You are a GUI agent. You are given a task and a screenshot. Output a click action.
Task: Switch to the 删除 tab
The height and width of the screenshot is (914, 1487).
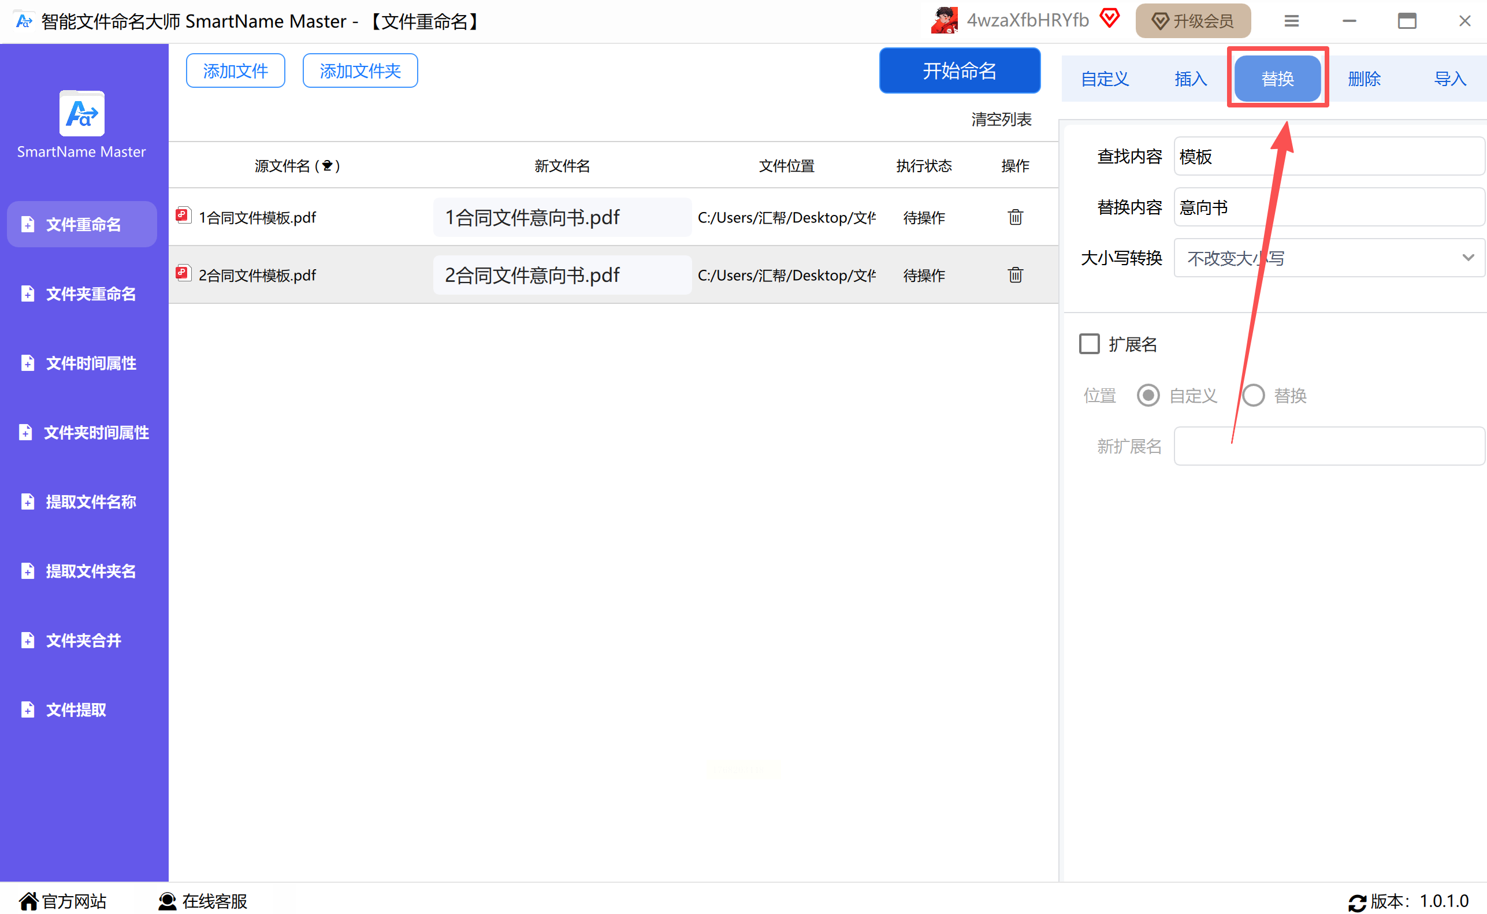1364,79
